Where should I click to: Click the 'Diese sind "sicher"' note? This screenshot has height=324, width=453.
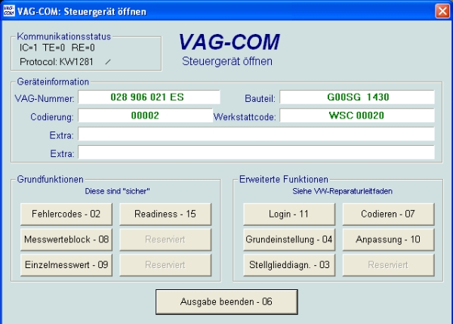117,191
